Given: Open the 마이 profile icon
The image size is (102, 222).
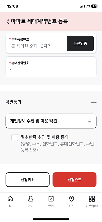Looking at the screenshot, I should click(x=31, y=199).
